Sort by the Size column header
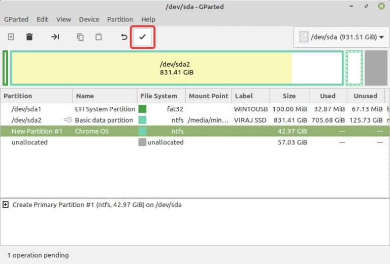 (289, 96)
